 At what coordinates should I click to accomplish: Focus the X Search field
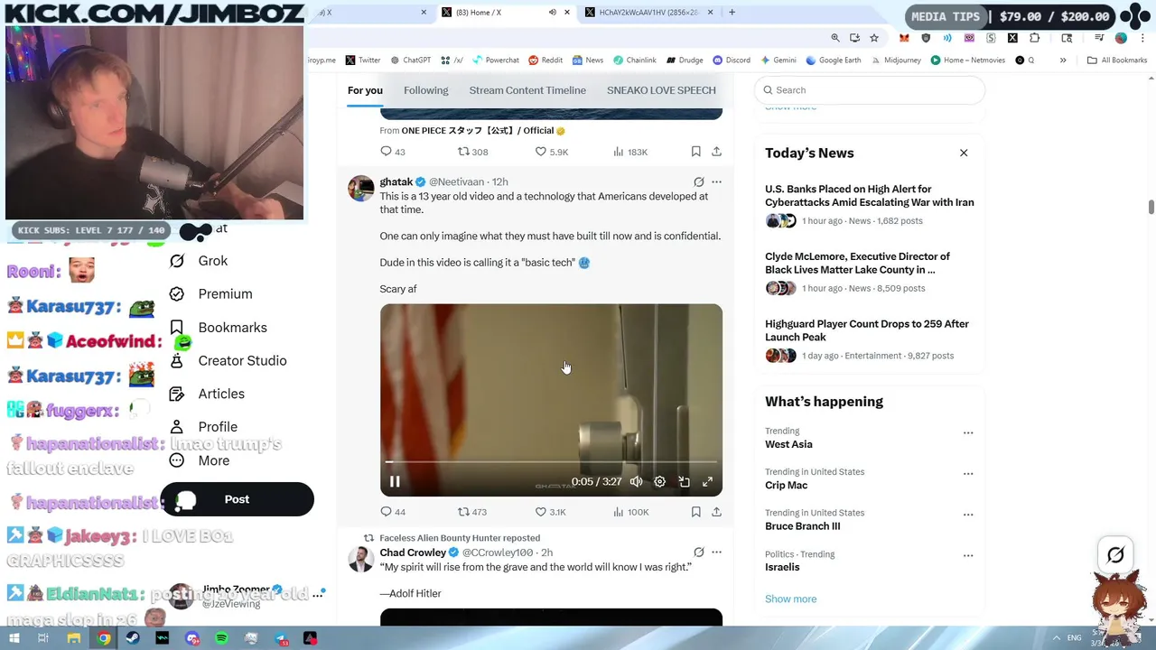[869, 90]
